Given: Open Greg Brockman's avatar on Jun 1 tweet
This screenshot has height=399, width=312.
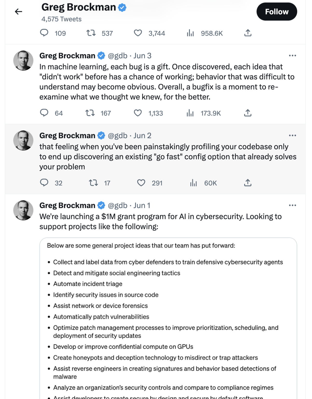Looking at the screenshot, I should pos(23,210).
